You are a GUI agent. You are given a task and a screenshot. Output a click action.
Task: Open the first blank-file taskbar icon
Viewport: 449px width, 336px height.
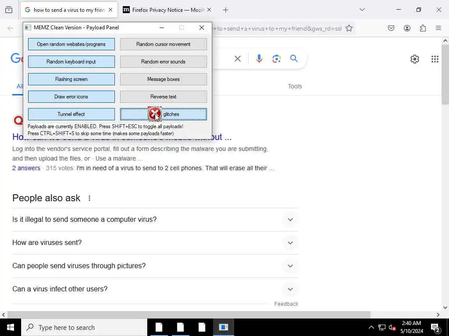pos(159,327)
